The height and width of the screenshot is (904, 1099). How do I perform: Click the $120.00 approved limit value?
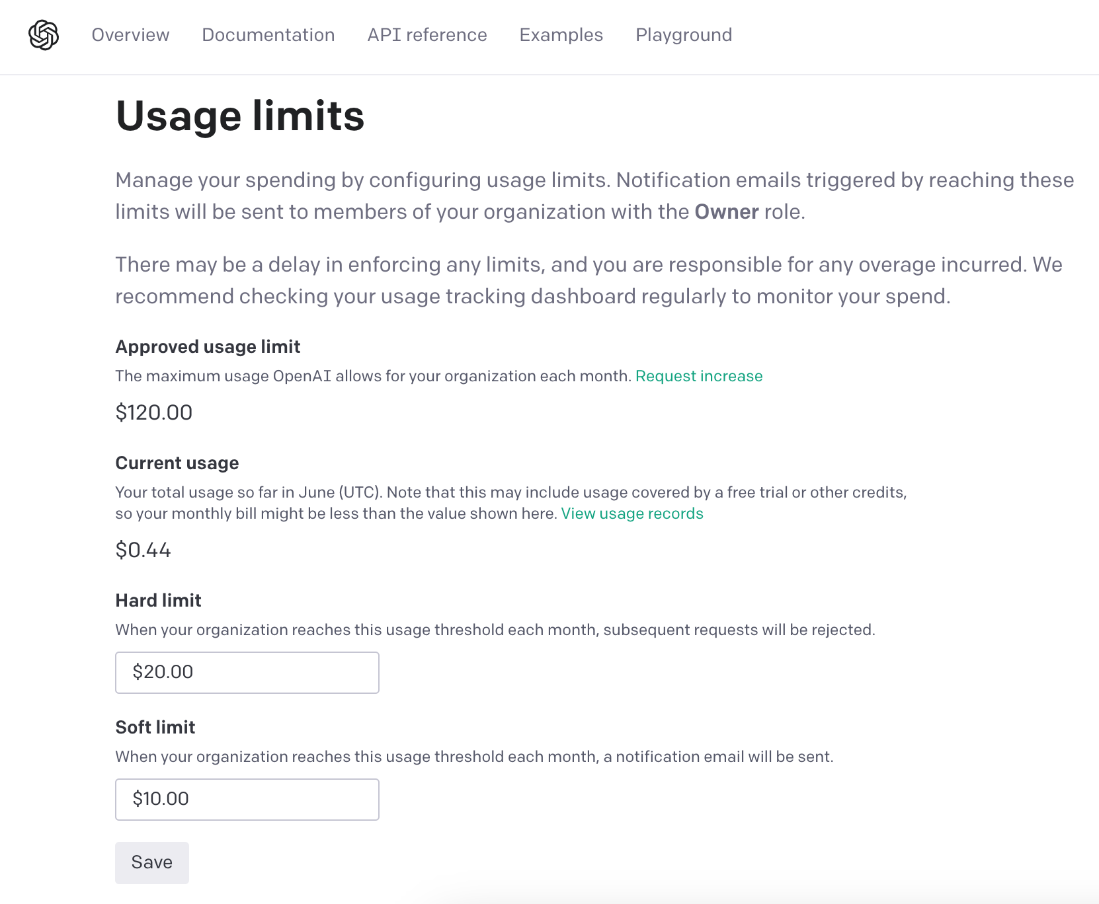[x=154, y=412]
